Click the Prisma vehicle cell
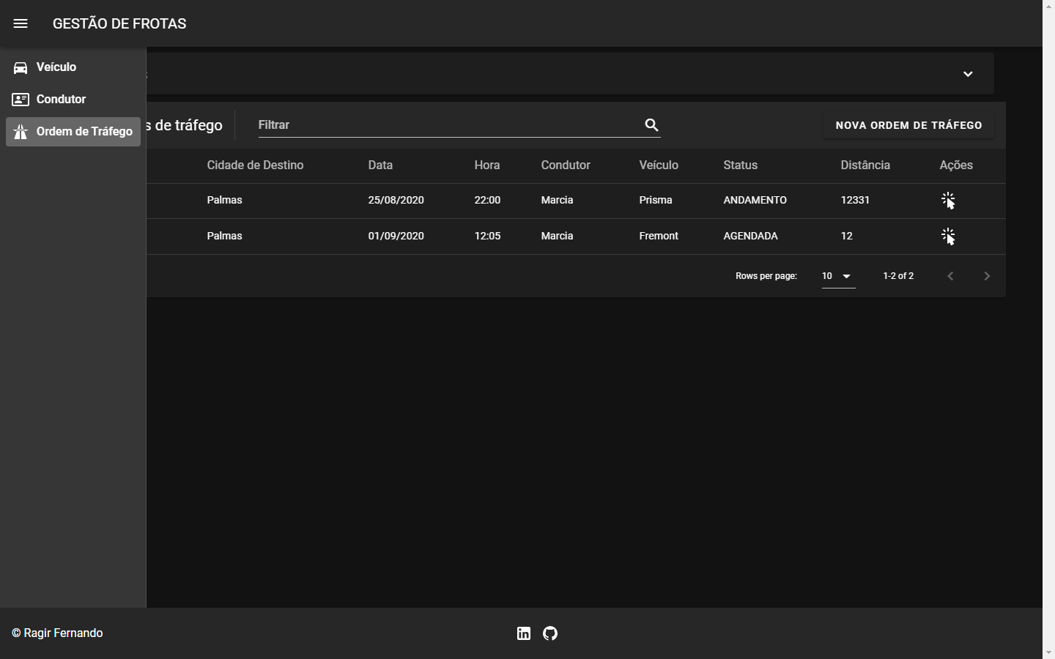 tap(656, 201)
